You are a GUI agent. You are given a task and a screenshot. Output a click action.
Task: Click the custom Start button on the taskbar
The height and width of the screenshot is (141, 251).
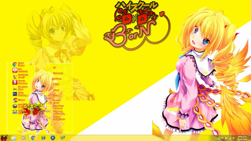(4, 138)
